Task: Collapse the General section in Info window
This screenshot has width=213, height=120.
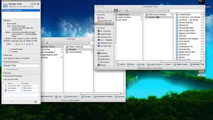Action: pos(3,21)
